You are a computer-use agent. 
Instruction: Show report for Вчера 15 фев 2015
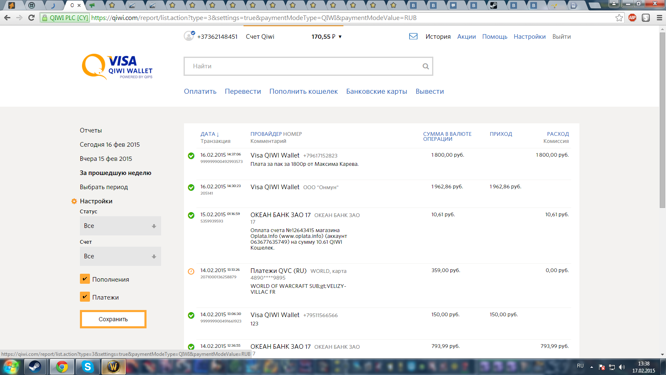tap(106, 159)
